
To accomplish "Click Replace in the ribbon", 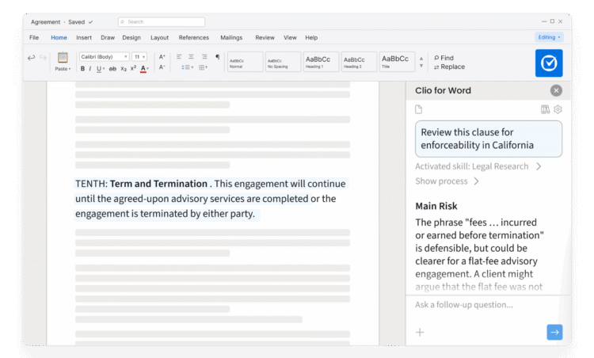I will click(449, 67).
